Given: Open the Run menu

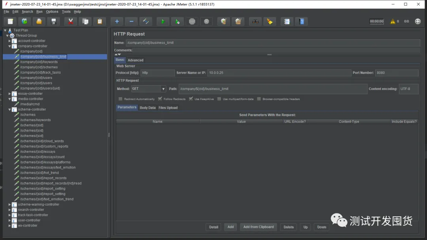Looking at the screenshot, I should pyautogui.click(x=39, y=12).
